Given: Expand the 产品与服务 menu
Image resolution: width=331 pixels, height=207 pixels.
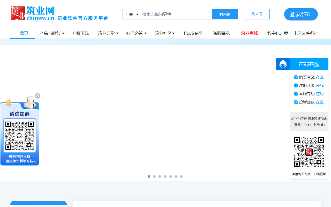Looking at the screenshot, I should (52, 33).
